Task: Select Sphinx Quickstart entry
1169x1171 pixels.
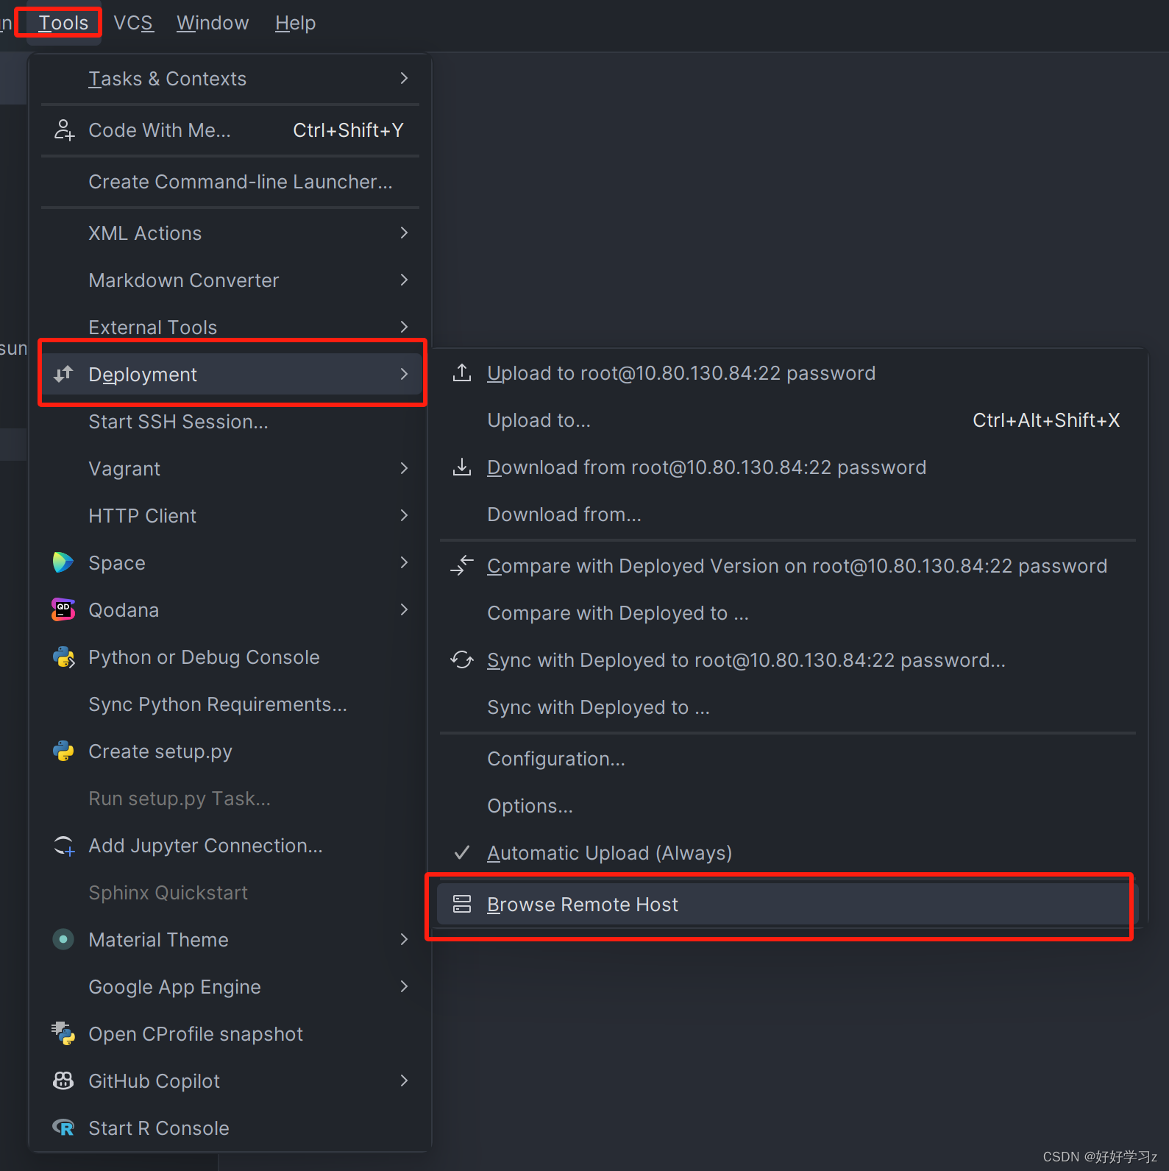Action: (230, 892)
